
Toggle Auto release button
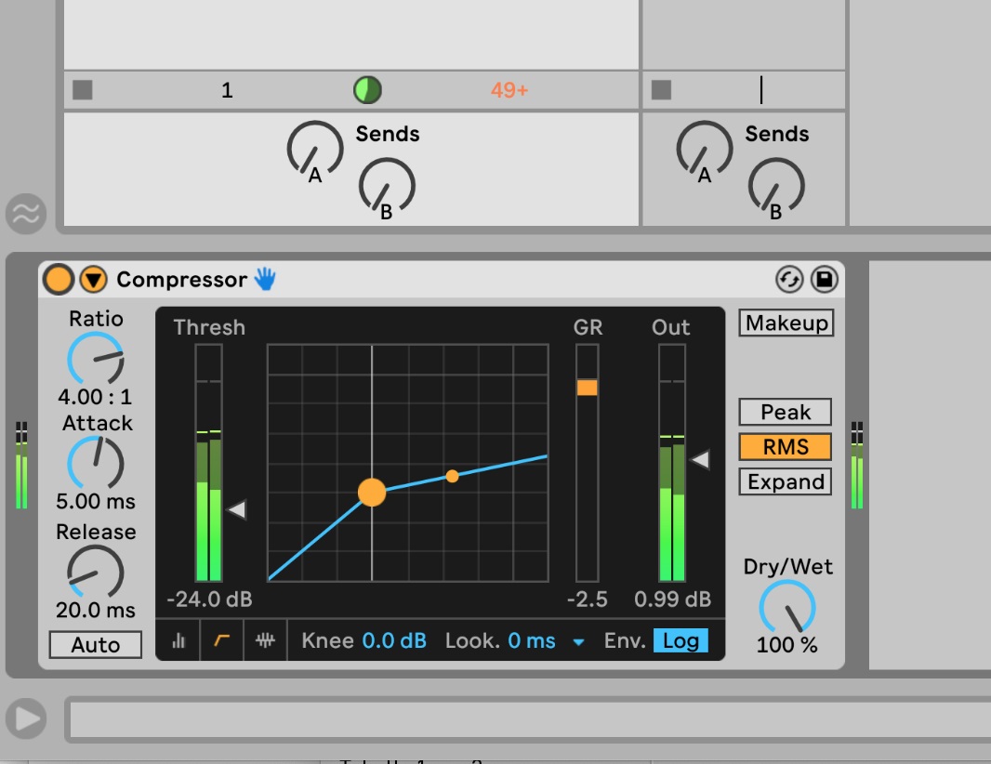tap(96, 645)
